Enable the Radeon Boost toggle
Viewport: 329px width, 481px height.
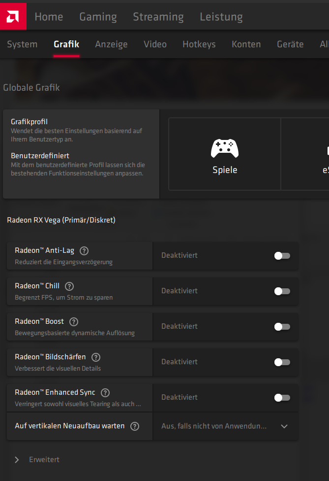pos(282,327)
